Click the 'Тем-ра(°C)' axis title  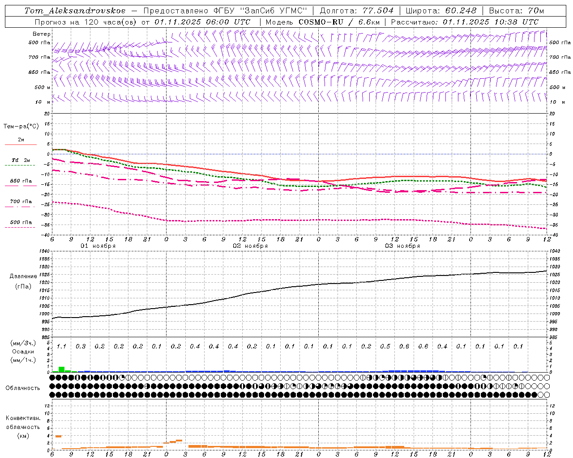[21, 126]
